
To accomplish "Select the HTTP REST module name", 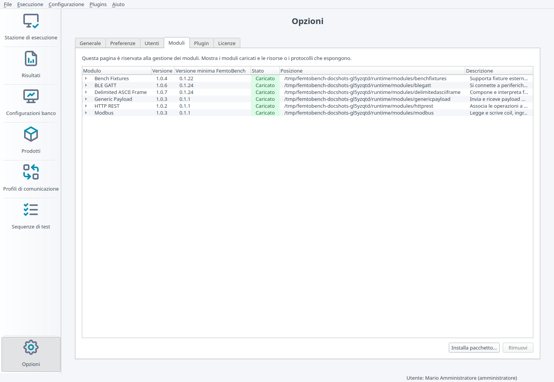I will (x=107, y=106).
